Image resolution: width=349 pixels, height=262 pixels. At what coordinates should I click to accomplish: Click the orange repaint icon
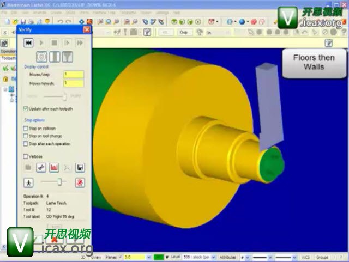coord(89,22)
